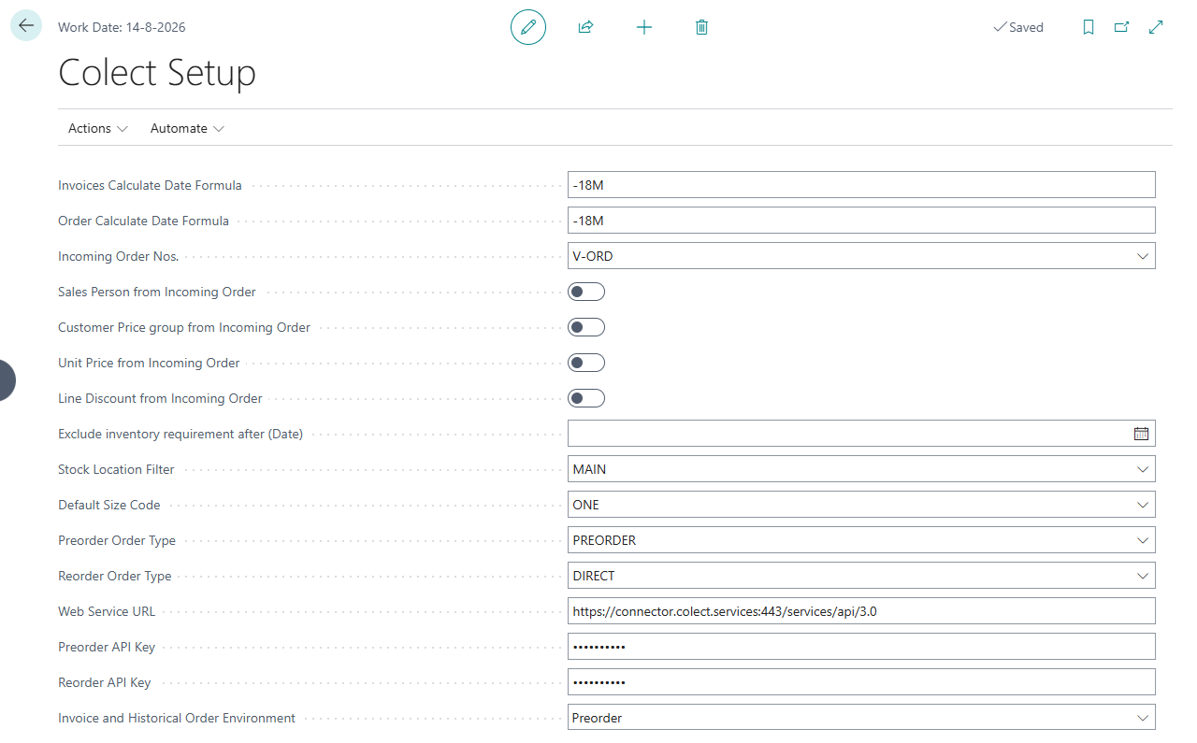1197x743 pixels.
Task: Enable Customer Price group from Incoming Order
Action: click(x=586, y=327)
